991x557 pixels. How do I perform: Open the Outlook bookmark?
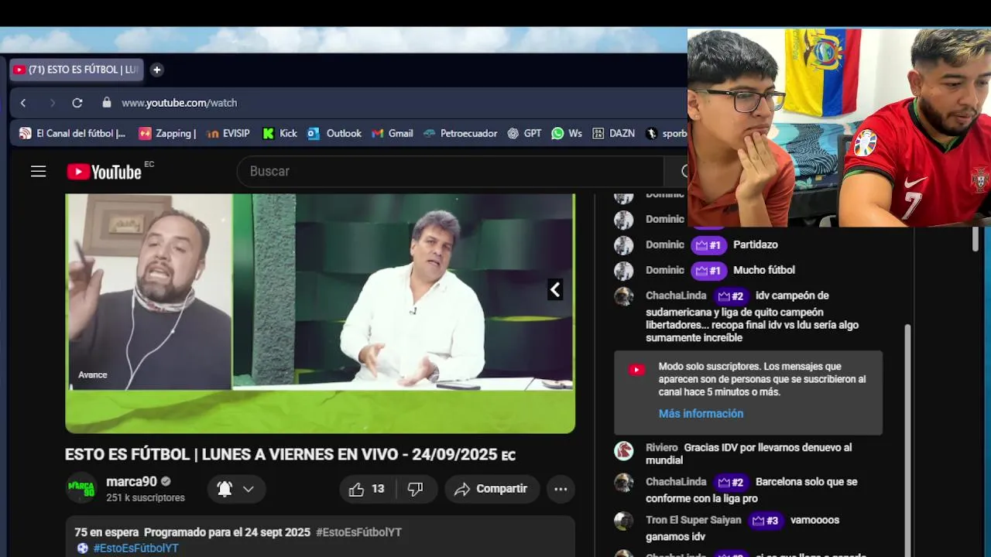coord(334,133)
